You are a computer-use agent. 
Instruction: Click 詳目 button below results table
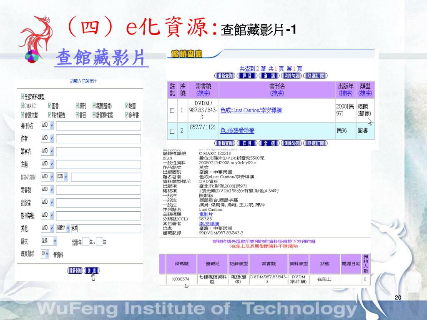247,143
